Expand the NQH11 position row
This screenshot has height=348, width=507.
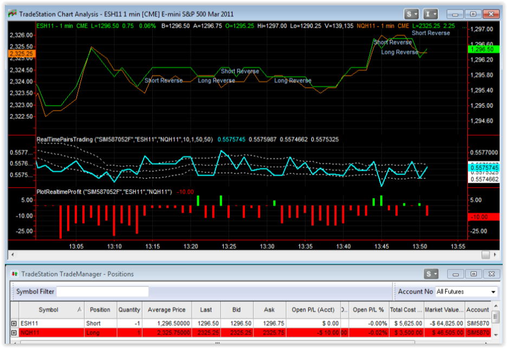[14, 332]
